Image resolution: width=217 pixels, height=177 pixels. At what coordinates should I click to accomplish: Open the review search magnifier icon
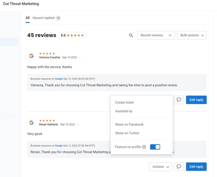click(131, 35)
